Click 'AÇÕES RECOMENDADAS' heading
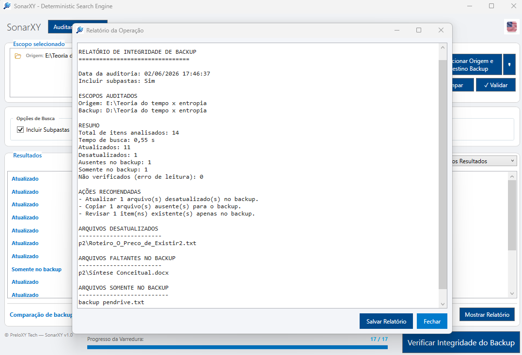The width and height of the screenshot is (522, 355). 110,192
